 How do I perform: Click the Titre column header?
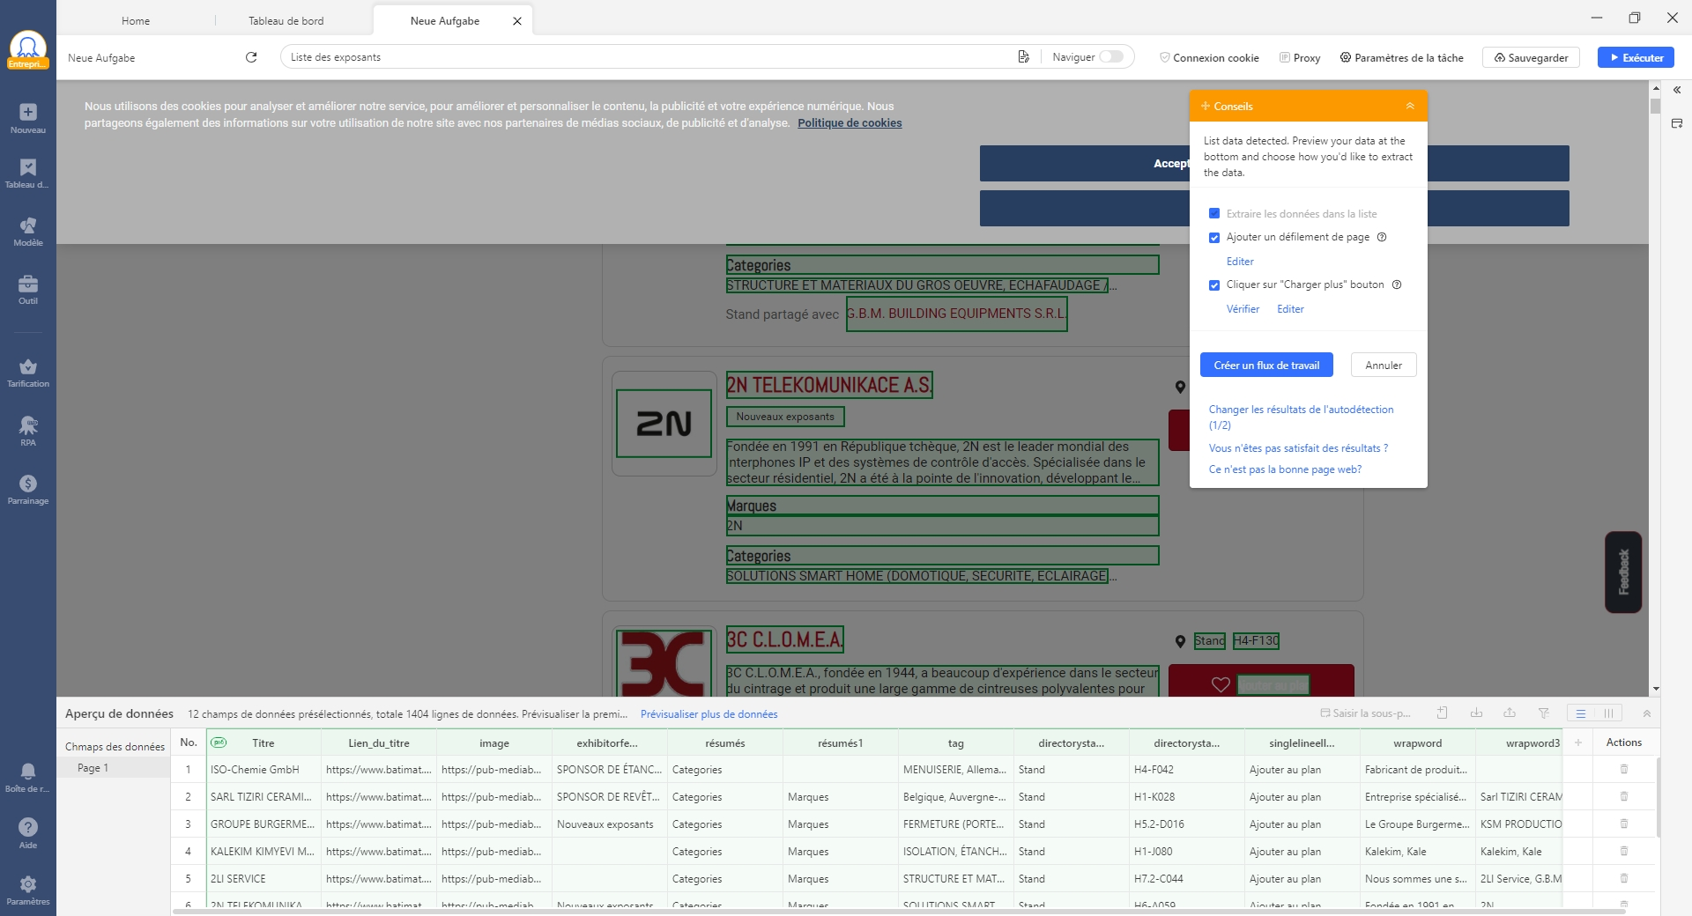263,743
